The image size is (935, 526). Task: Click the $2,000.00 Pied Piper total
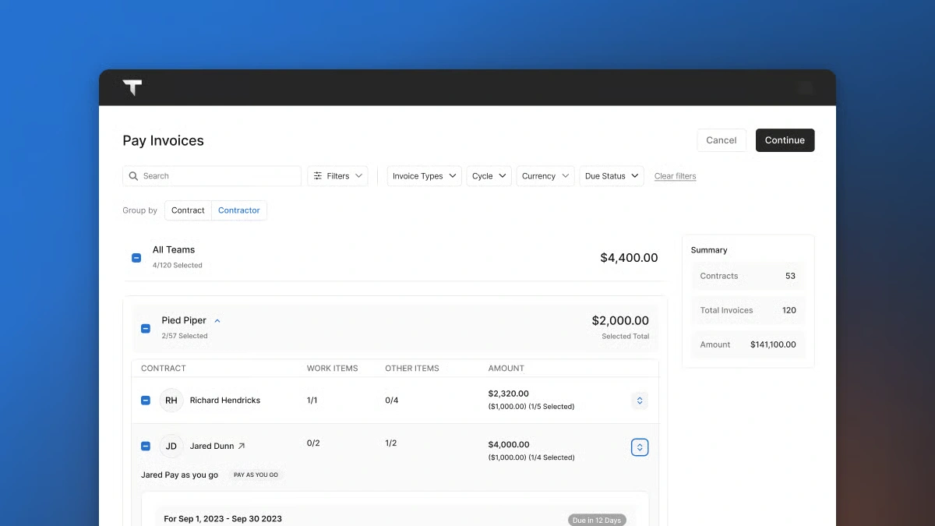point(620,320)
